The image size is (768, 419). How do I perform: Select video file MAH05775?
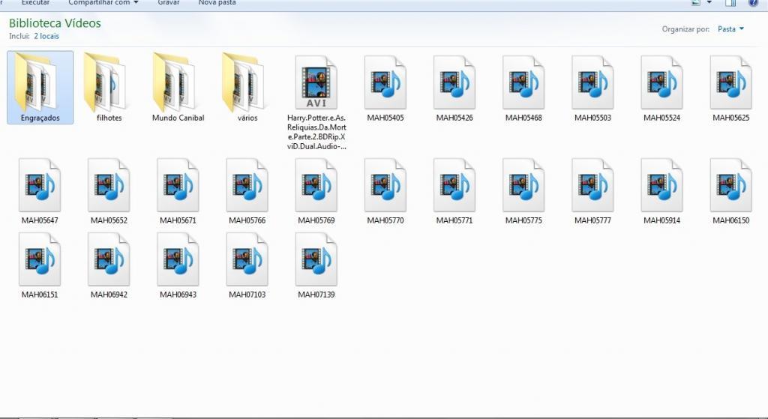click(x=523, y=191)
